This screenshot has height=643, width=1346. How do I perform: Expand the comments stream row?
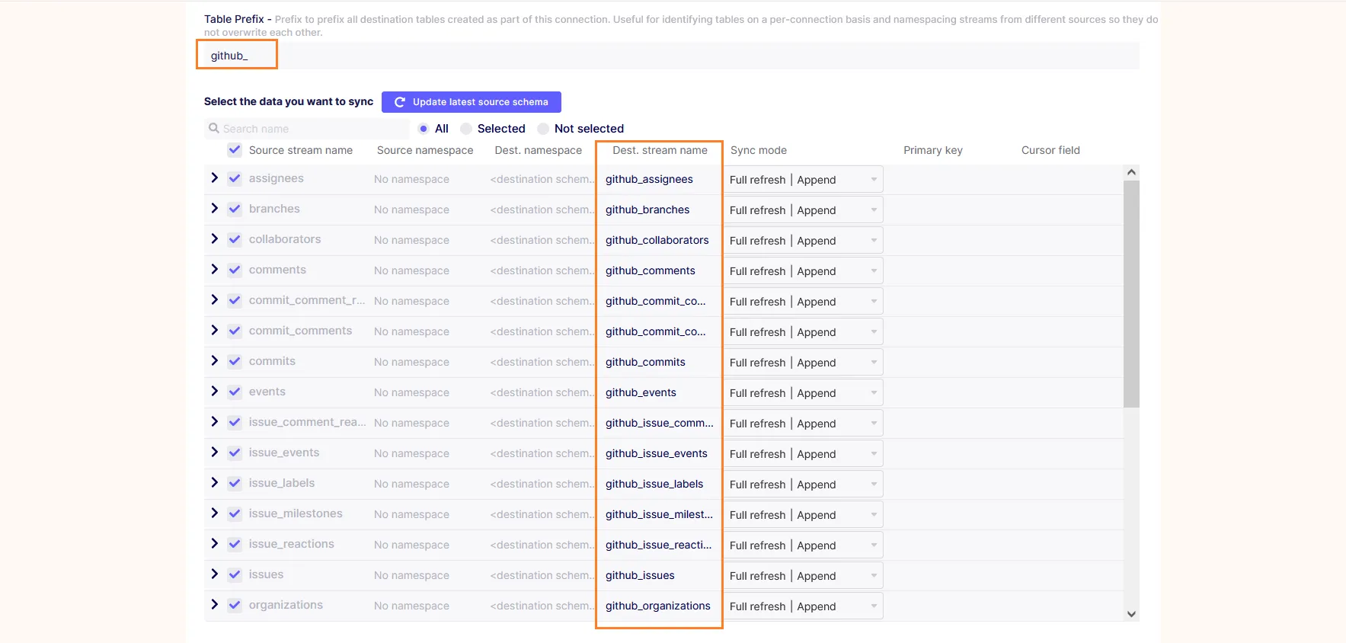point(214,269)
